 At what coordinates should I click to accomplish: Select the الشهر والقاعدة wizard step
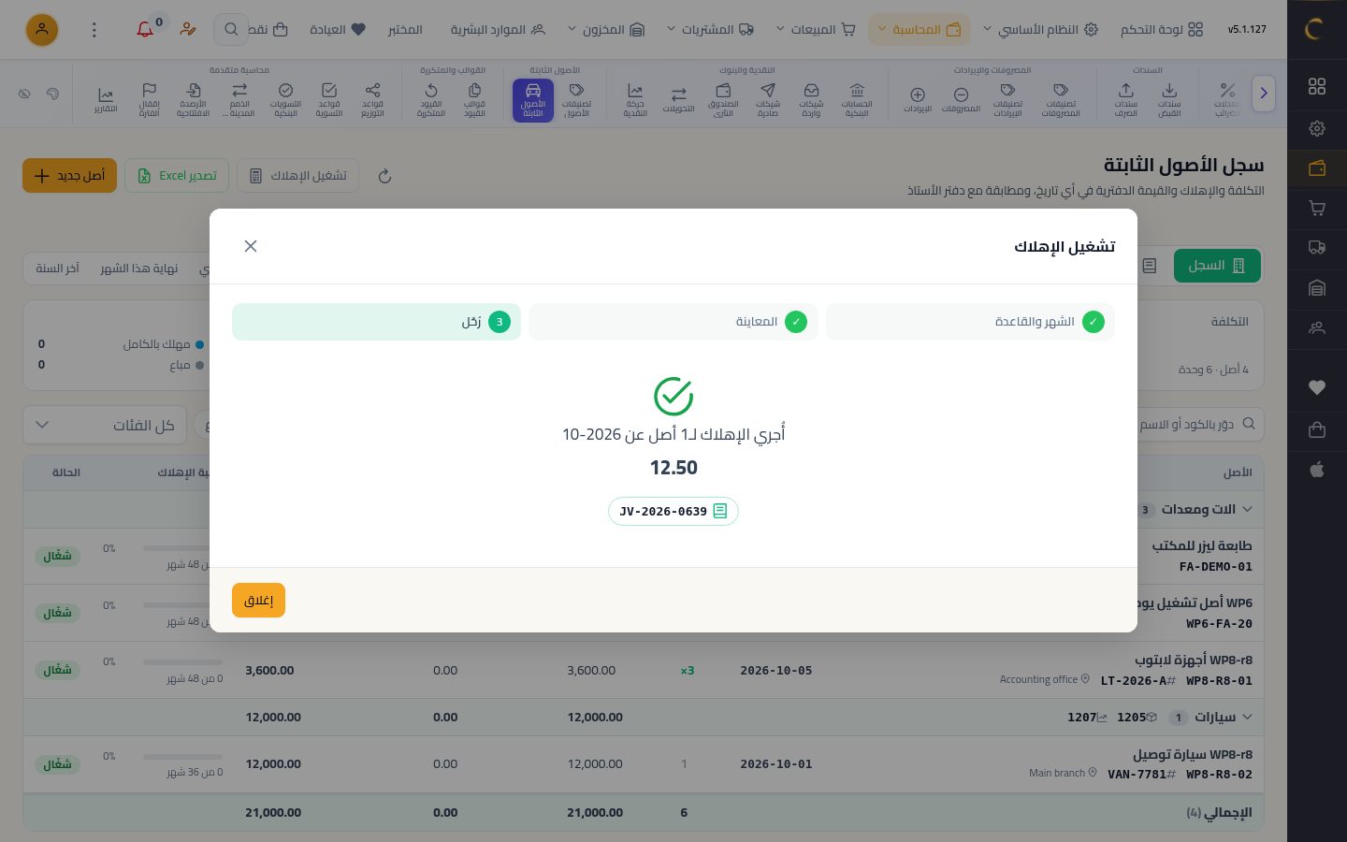coord(970,322)
